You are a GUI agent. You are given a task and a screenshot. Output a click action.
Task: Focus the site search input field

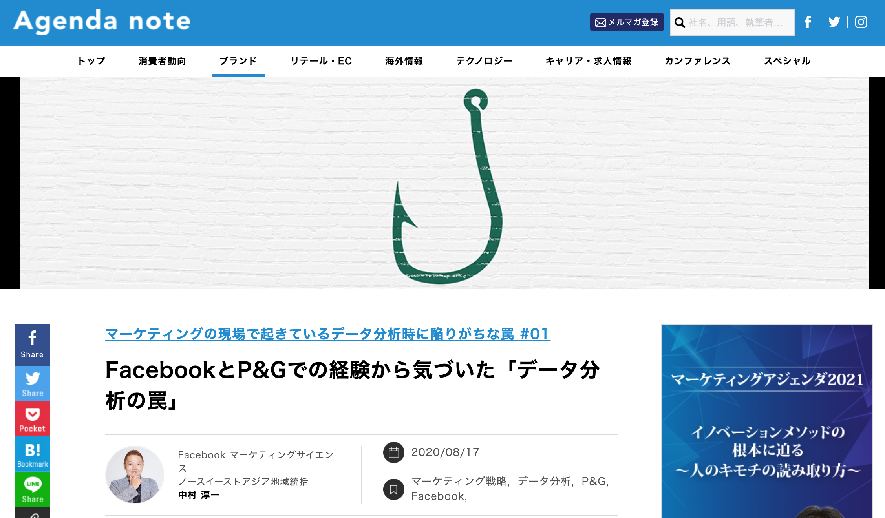coord(738,23)
